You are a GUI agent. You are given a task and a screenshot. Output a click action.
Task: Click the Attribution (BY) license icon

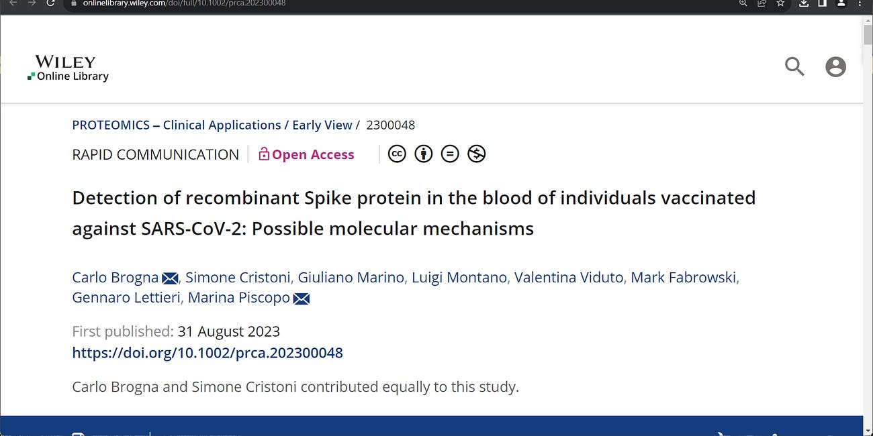tap(423, 154)
